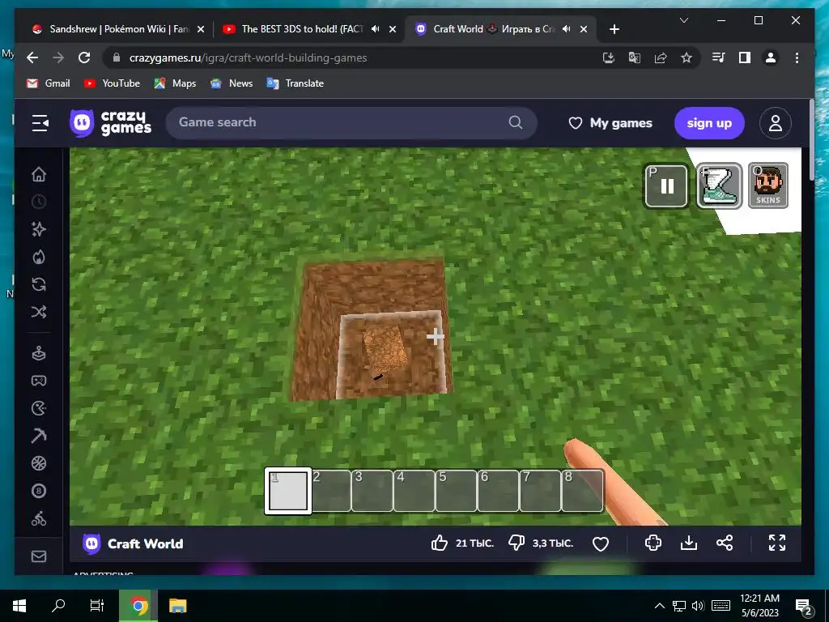Open the YouTube bookmark

click(112, 83)
